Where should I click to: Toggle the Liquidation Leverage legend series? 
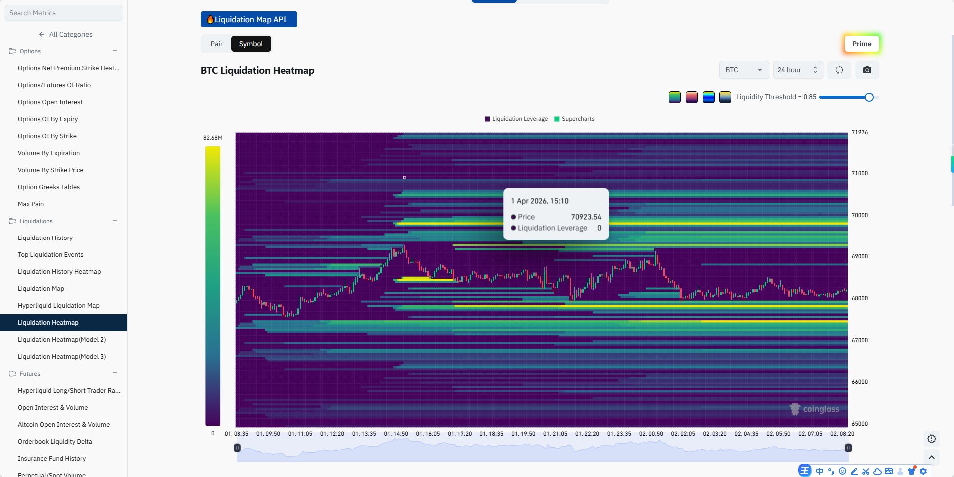(x=516, y=119)
